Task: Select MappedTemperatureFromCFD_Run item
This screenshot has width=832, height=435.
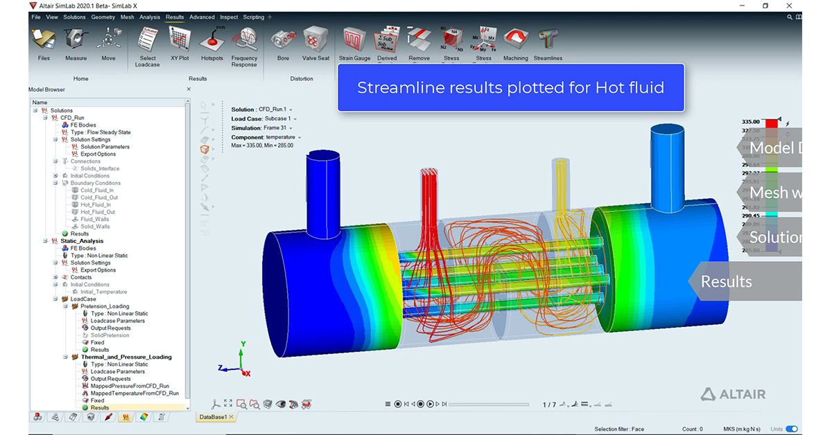Action: [x=135, y=393]
